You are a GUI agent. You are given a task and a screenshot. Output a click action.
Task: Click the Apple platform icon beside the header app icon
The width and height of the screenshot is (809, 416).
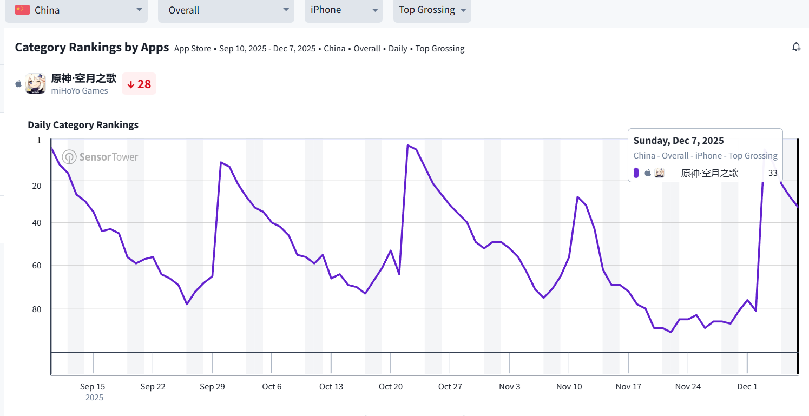point(19,84)
